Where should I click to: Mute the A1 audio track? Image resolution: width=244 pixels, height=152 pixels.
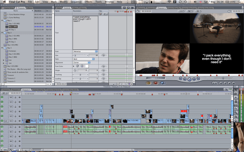(x=3, y=127)
